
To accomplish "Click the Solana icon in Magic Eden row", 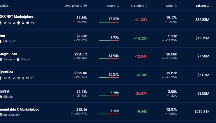I will click(1, 59).
